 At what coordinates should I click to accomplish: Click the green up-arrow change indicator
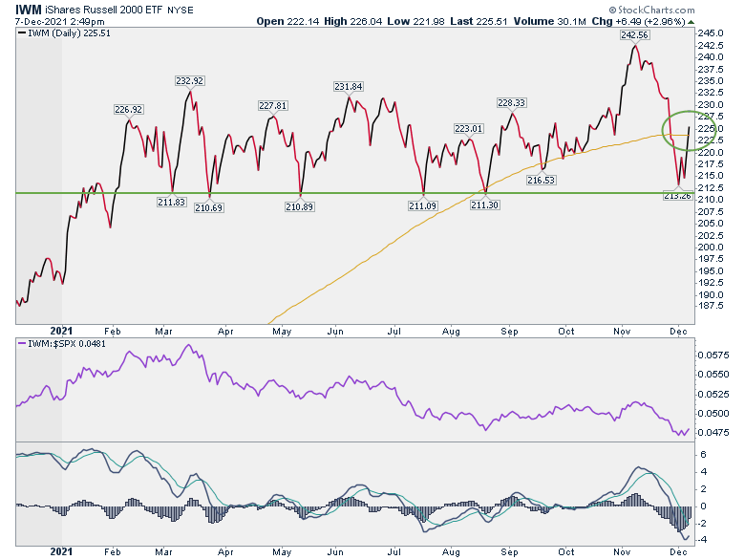691,22
